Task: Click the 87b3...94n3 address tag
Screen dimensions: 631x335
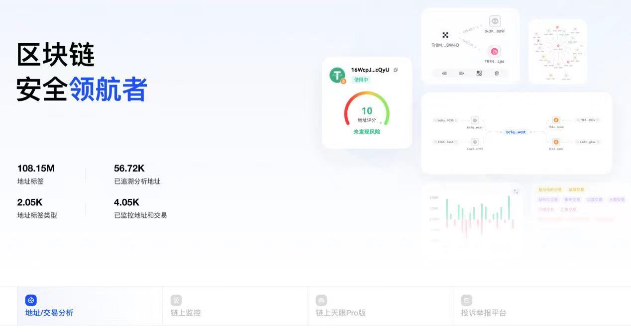Action: click(445, 142)
